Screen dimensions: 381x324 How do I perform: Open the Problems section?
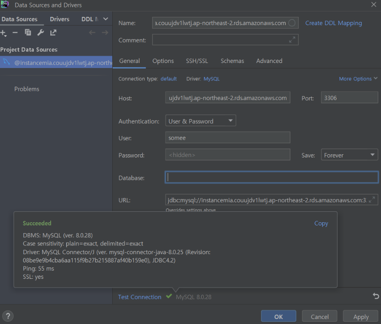tap(27, 89)
